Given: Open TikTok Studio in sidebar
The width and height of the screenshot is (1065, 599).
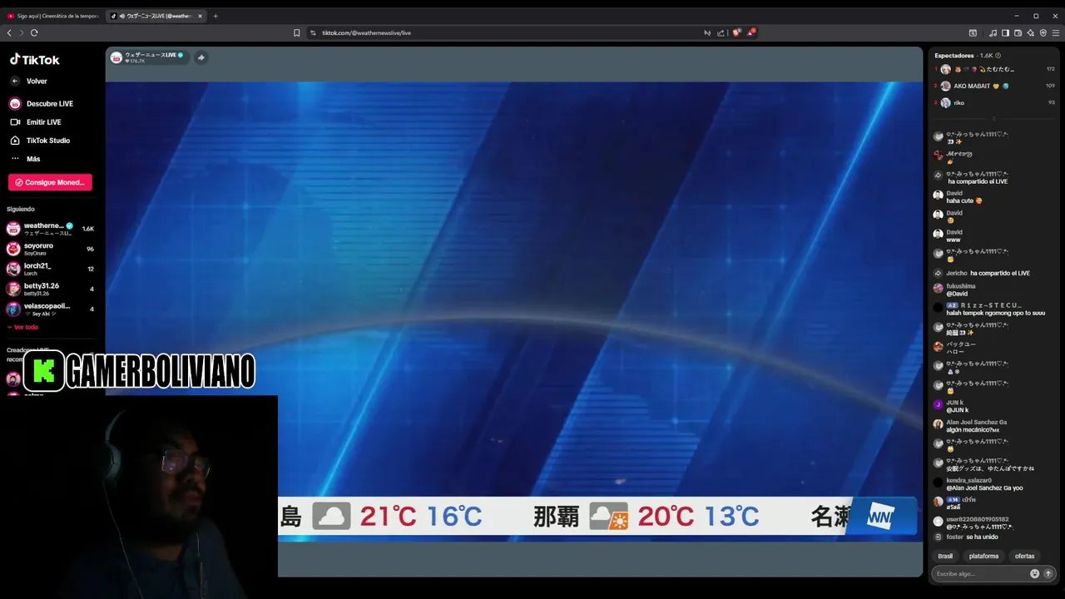Looking at the screenshot, I should click(x=40, y=141).
